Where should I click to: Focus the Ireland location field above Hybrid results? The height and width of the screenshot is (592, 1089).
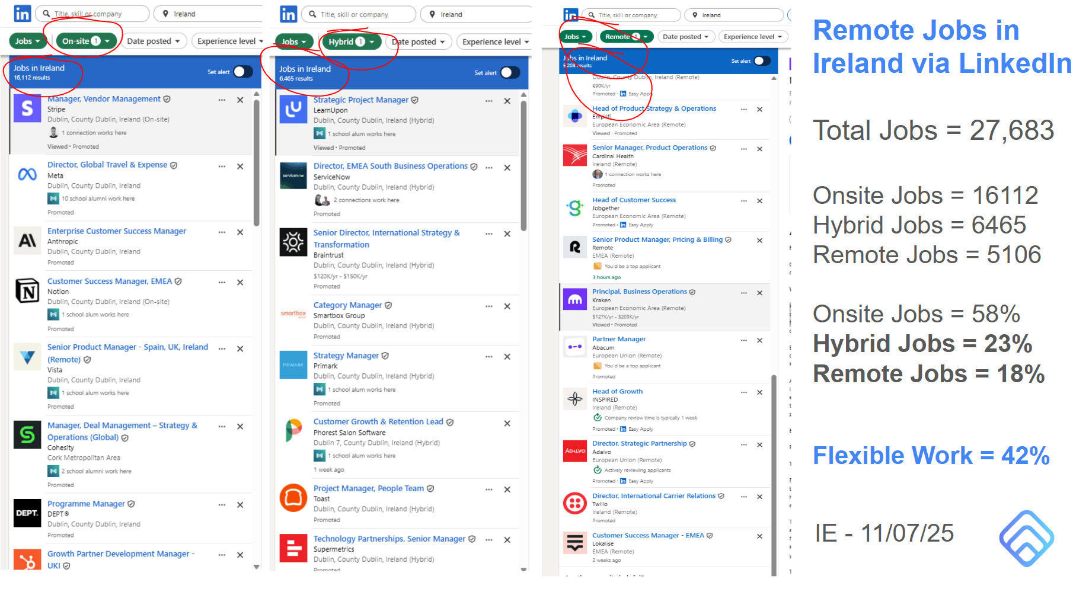(476, 14)
